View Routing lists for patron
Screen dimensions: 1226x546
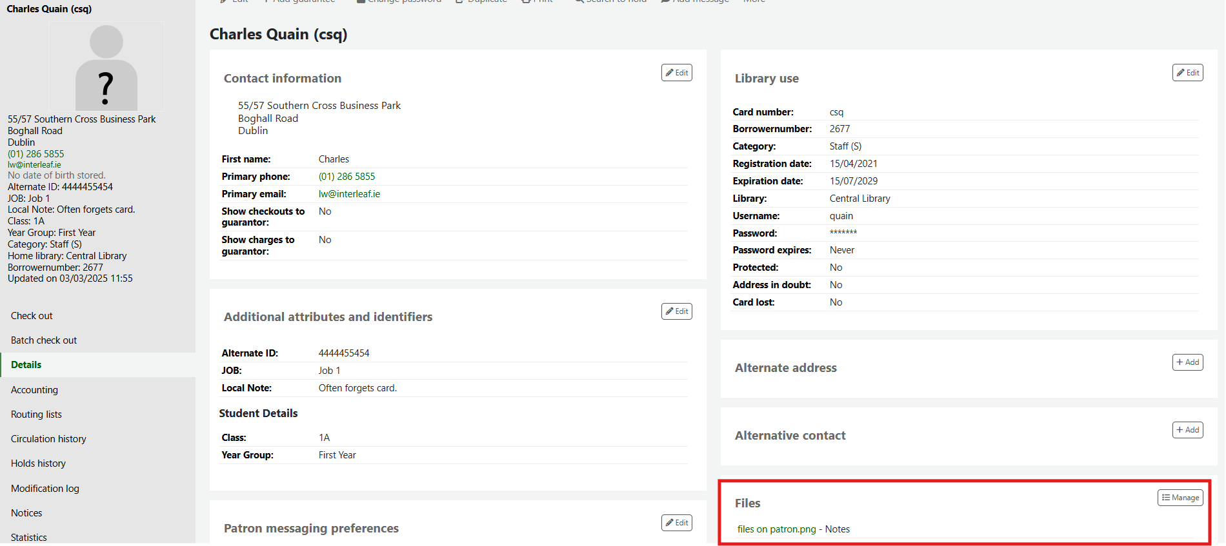36,414
